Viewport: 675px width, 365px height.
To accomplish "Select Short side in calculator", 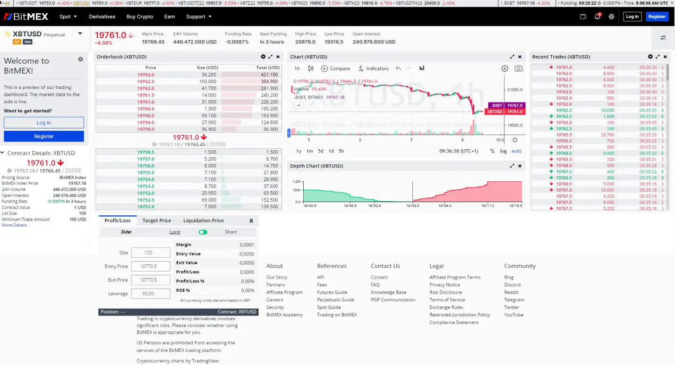I will point(231,232).
